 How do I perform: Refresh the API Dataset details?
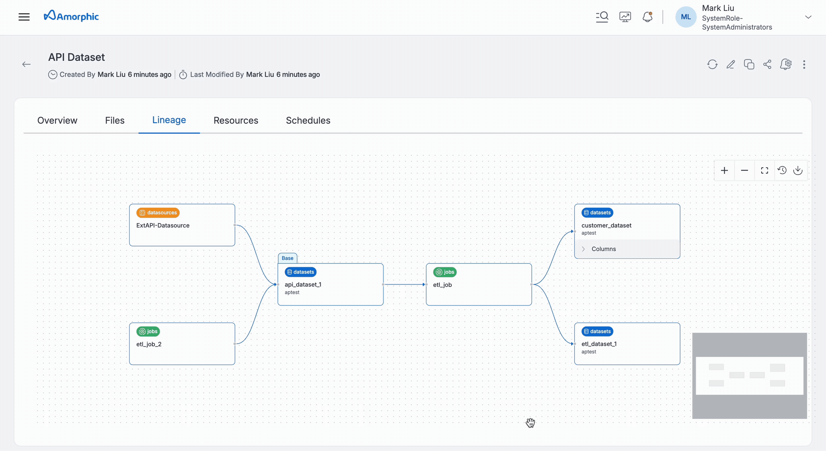(712, 64)
